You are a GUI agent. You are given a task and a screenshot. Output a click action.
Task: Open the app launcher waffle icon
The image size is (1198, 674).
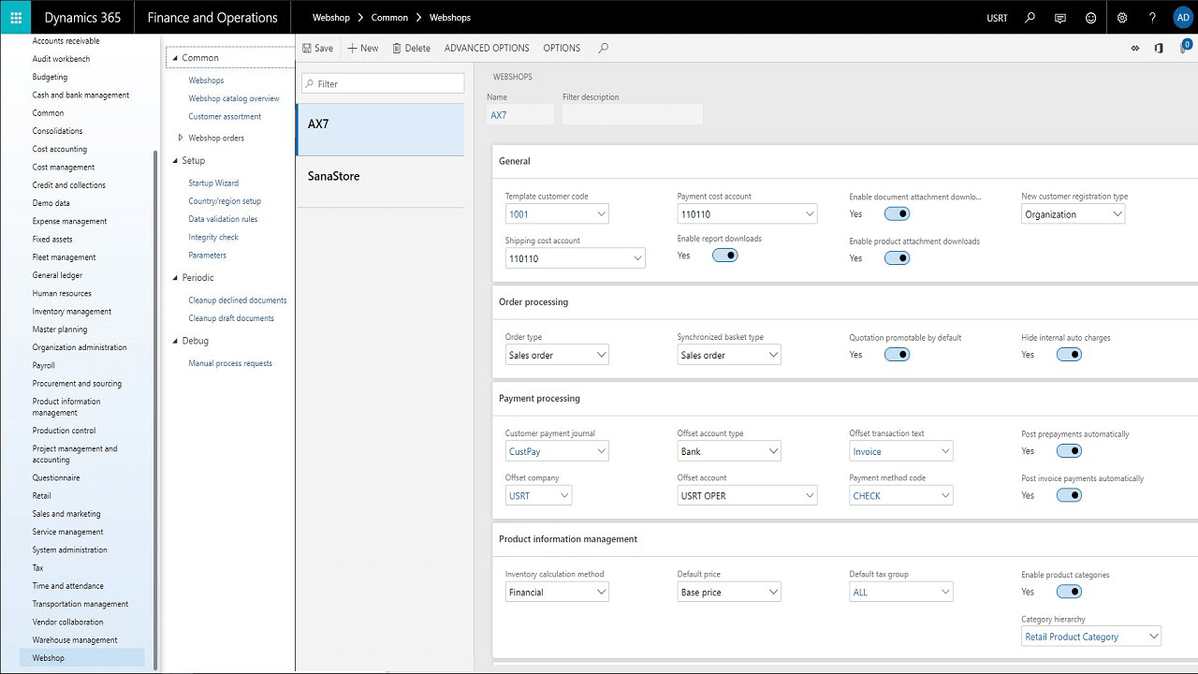[x=16, y=17]
